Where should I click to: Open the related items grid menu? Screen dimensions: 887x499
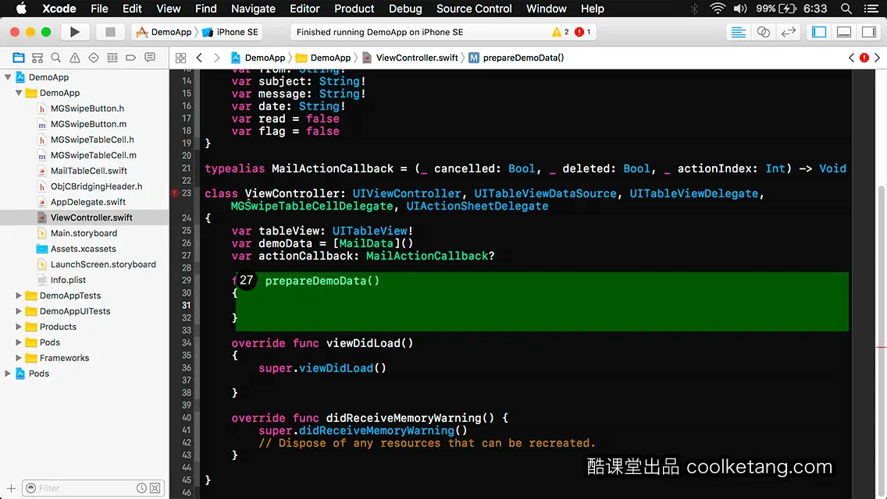tap(180, 58)
